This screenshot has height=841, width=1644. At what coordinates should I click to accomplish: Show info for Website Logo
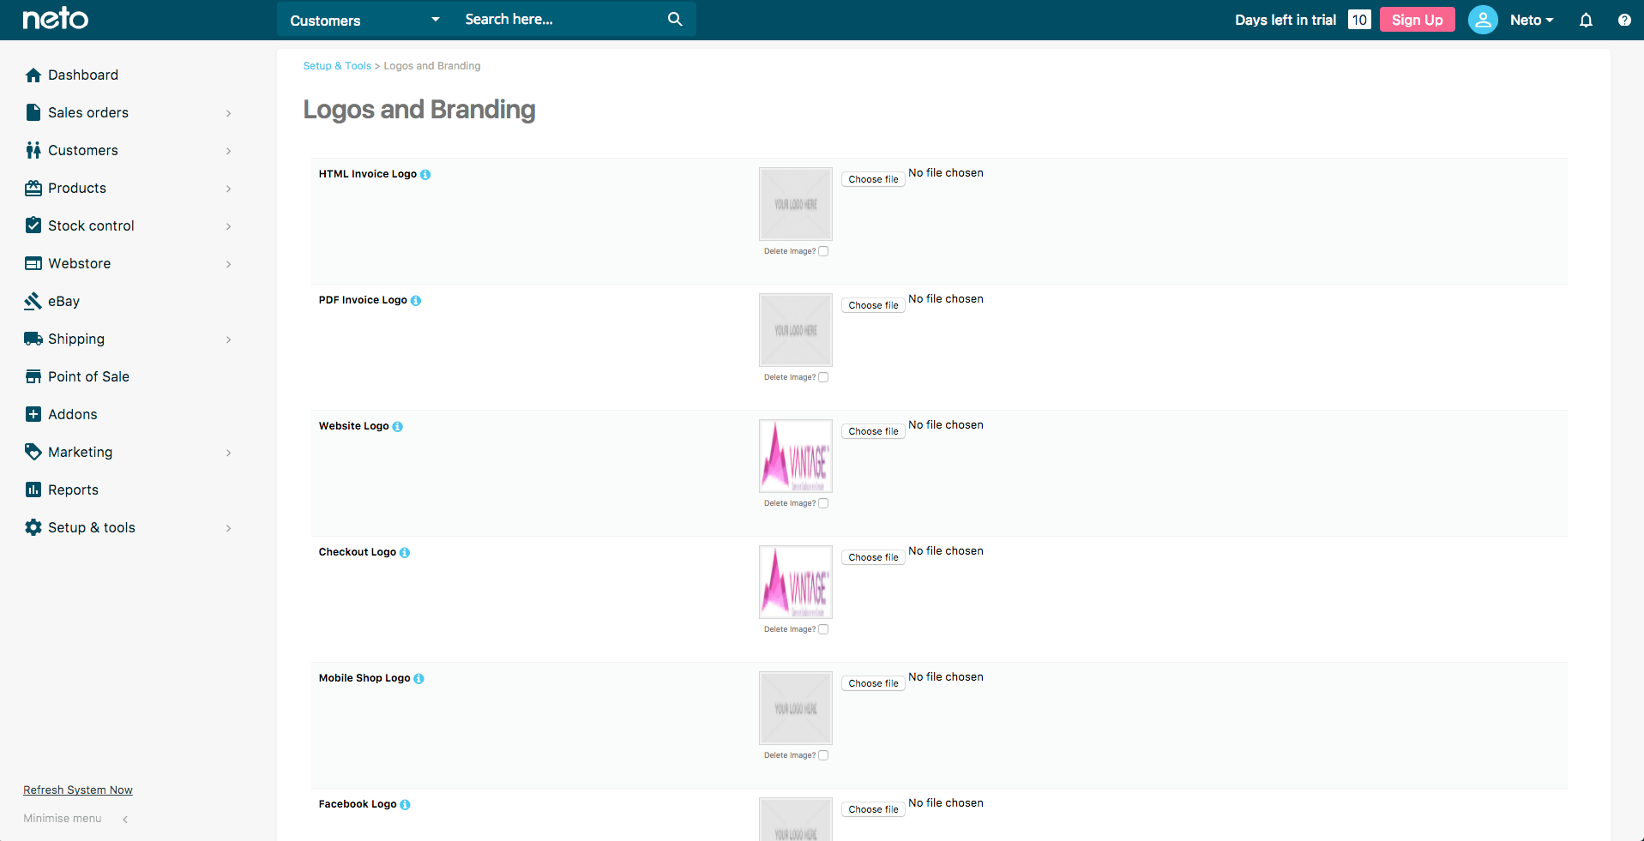(x=398, y=427)
